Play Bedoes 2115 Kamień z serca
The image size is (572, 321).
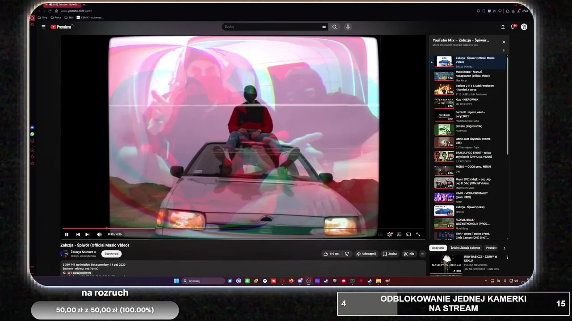pos(469,89)
